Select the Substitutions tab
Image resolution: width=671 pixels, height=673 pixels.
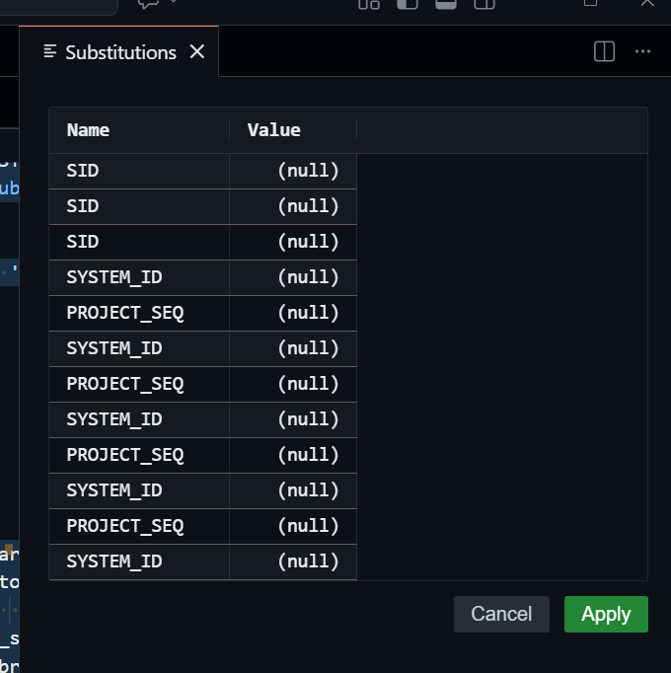[120, 52]
